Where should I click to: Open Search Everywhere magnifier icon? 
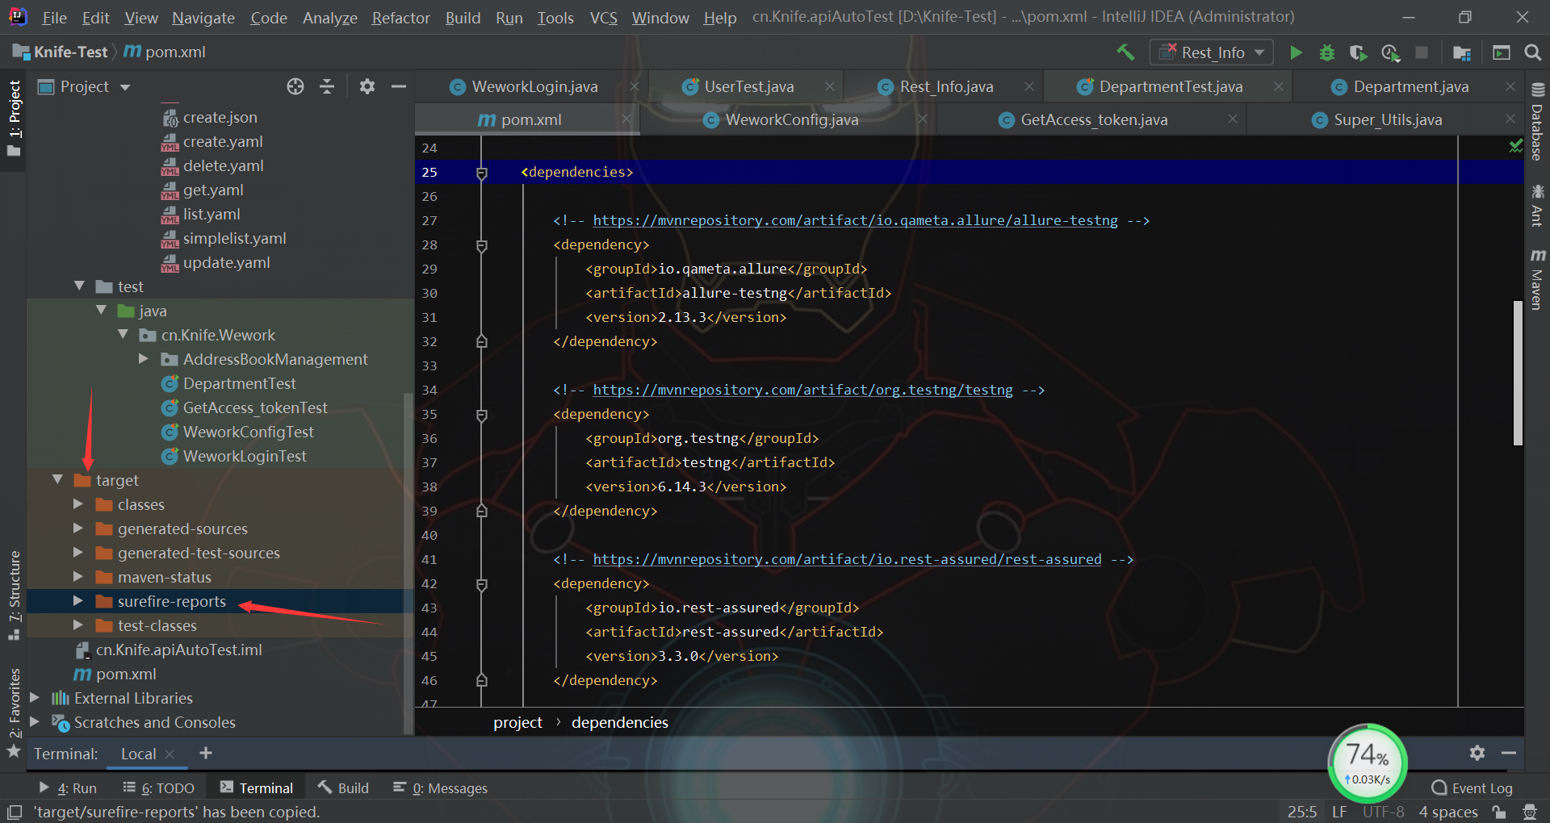[x=1532, y=52]
